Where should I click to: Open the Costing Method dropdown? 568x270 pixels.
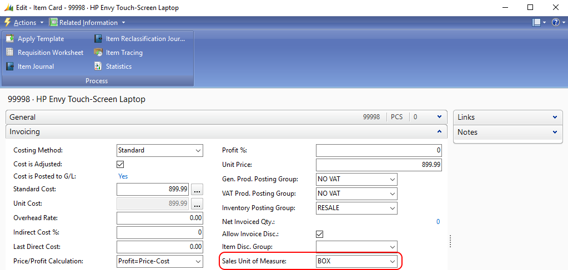pyautogui.click(x=199, y=150)
